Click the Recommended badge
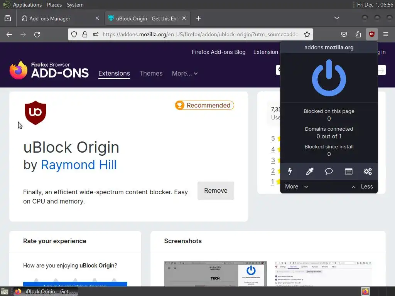The image size is (395, 296). [204, 105]
